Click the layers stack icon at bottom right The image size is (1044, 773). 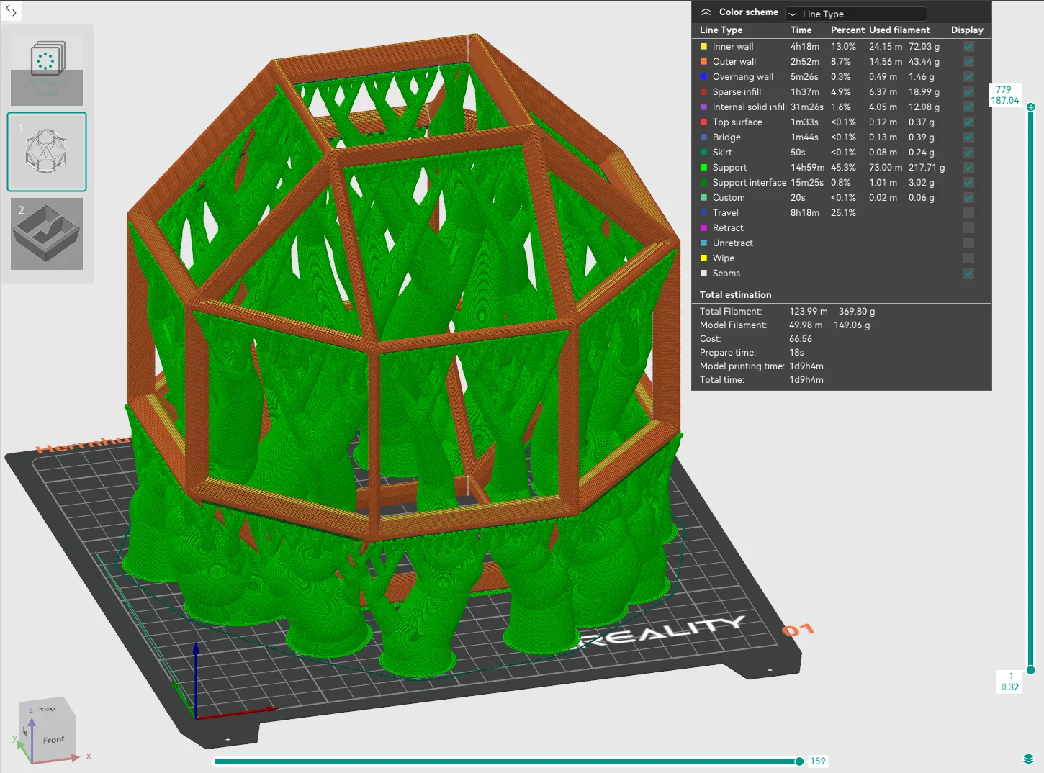click(1028, 759)
